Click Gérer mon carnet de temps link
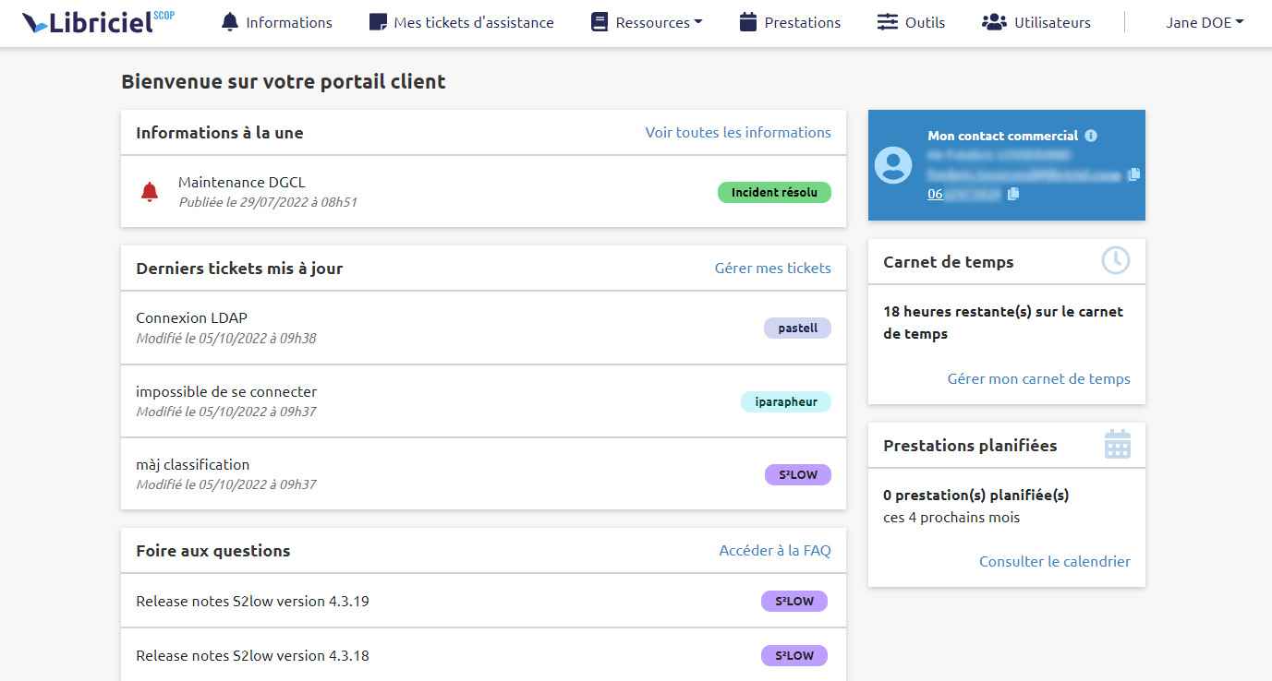Viewport: 1272px width, 681px height. pos(1039,378)
